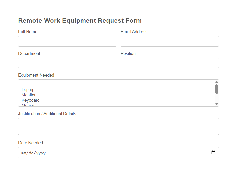Click the yyyy segment of Date Needed

pyautogui.click(x=40, y=153)
